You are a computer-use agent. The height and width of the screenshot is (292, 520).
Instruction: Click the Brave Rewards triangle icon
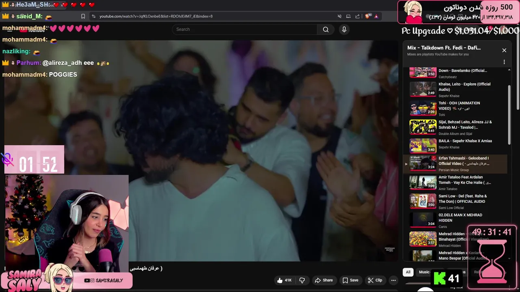click(x=376, y=16)
